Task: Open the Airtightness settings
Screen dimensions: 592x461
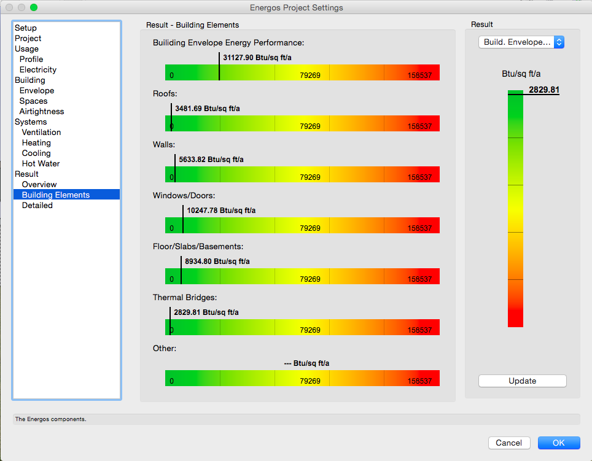Action: [42, 111]
